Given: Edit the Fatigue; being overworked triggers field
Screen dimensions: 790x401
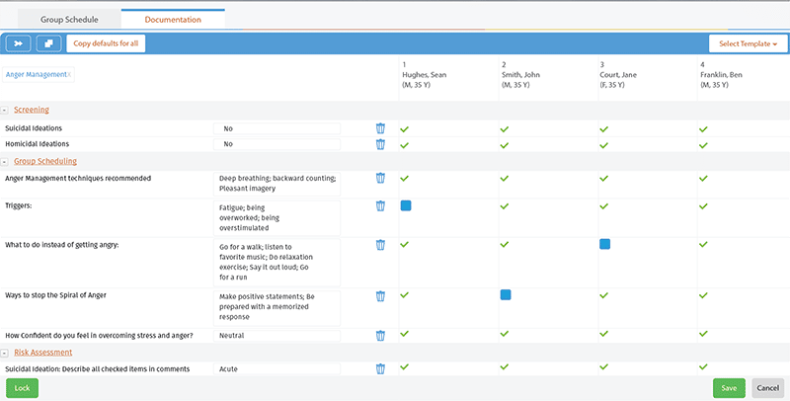Looking at the screenshot, I should click(x=276, y=217).
